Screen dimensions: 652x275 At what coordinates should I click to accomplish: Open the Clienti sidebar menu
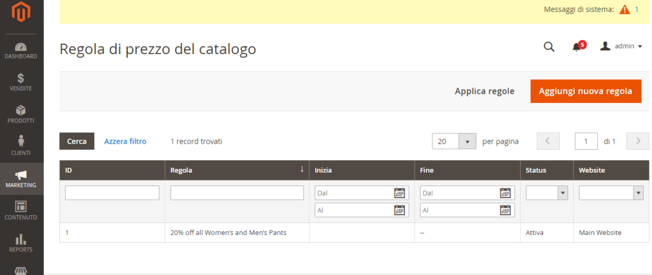click(21, 146)
